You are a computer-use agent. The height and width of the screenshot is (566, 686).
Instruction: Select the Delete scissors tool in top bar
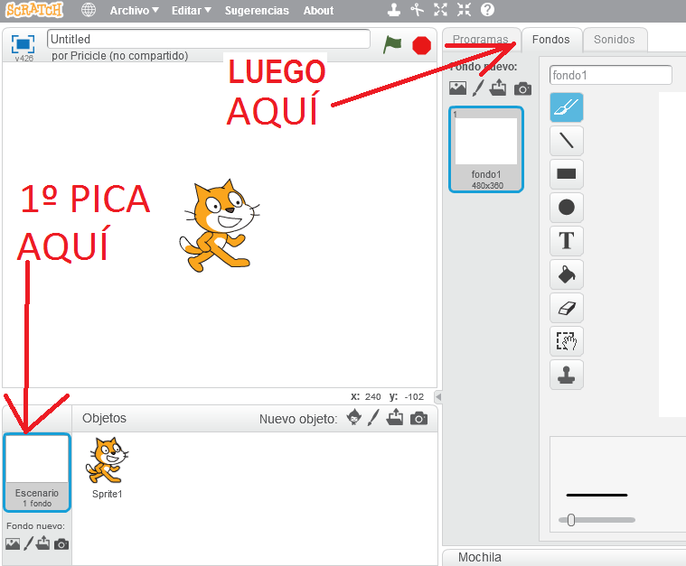pos(418,10)
